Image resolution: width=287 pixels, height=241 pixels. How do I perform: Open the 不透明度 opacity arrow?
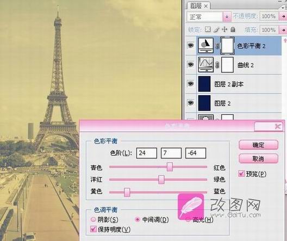283,16
